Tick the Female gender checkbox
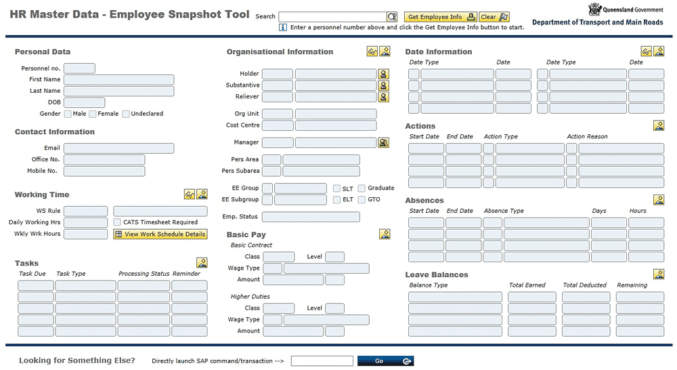Viewport: 677px width, 370px height. [x=92, y=114]
